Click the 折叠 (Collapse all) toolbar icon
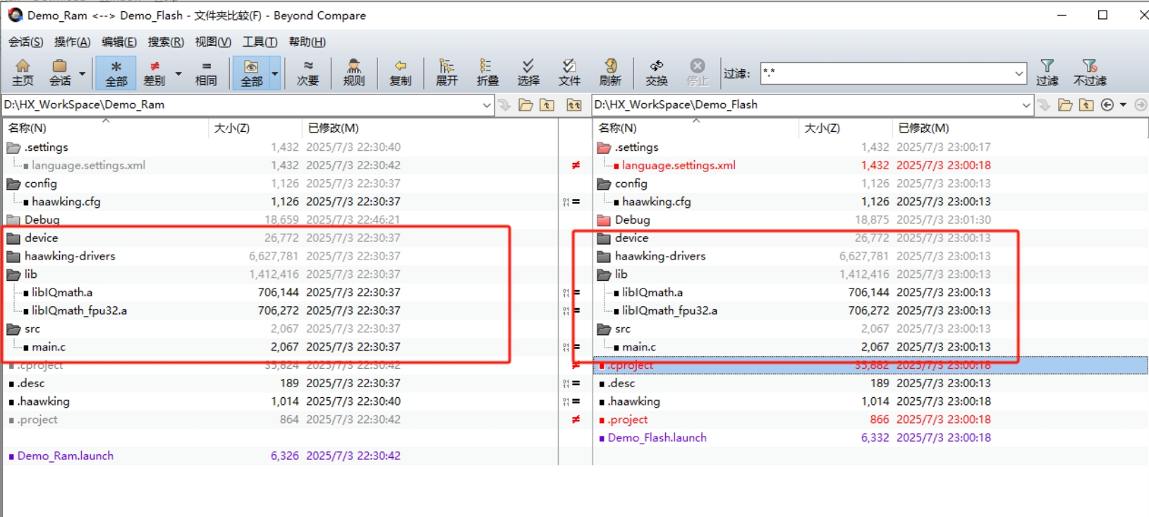1149x517 pixels. [487, 73]
